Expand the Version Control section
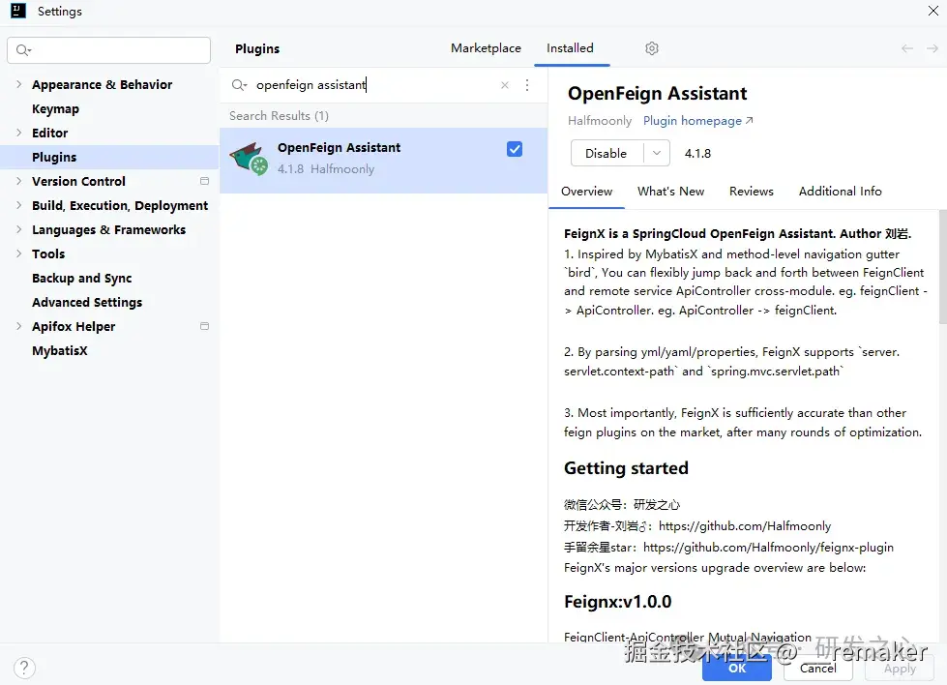Image resolution: width=947 pixels, height=685 pixels. 18,181
